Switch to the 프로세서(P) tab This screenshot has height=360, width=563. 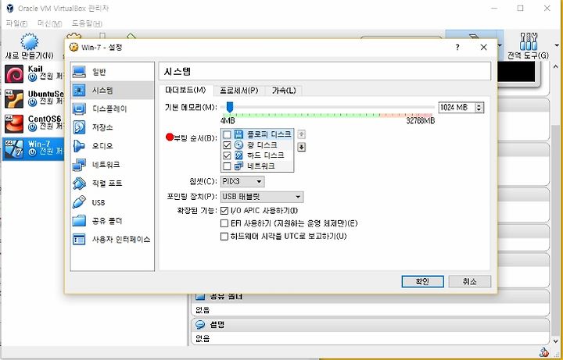coord(239,91)
